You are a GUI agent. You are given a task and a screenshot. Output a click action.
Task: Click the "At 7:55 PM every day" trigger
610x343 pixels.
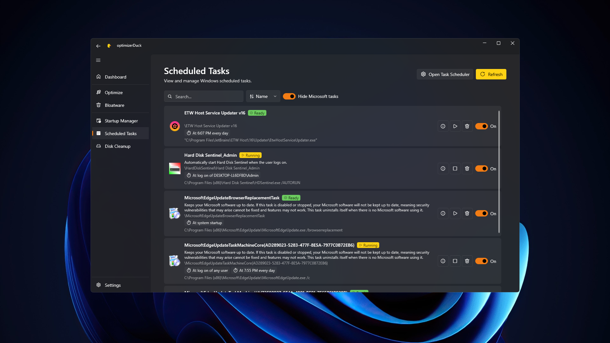254,271
